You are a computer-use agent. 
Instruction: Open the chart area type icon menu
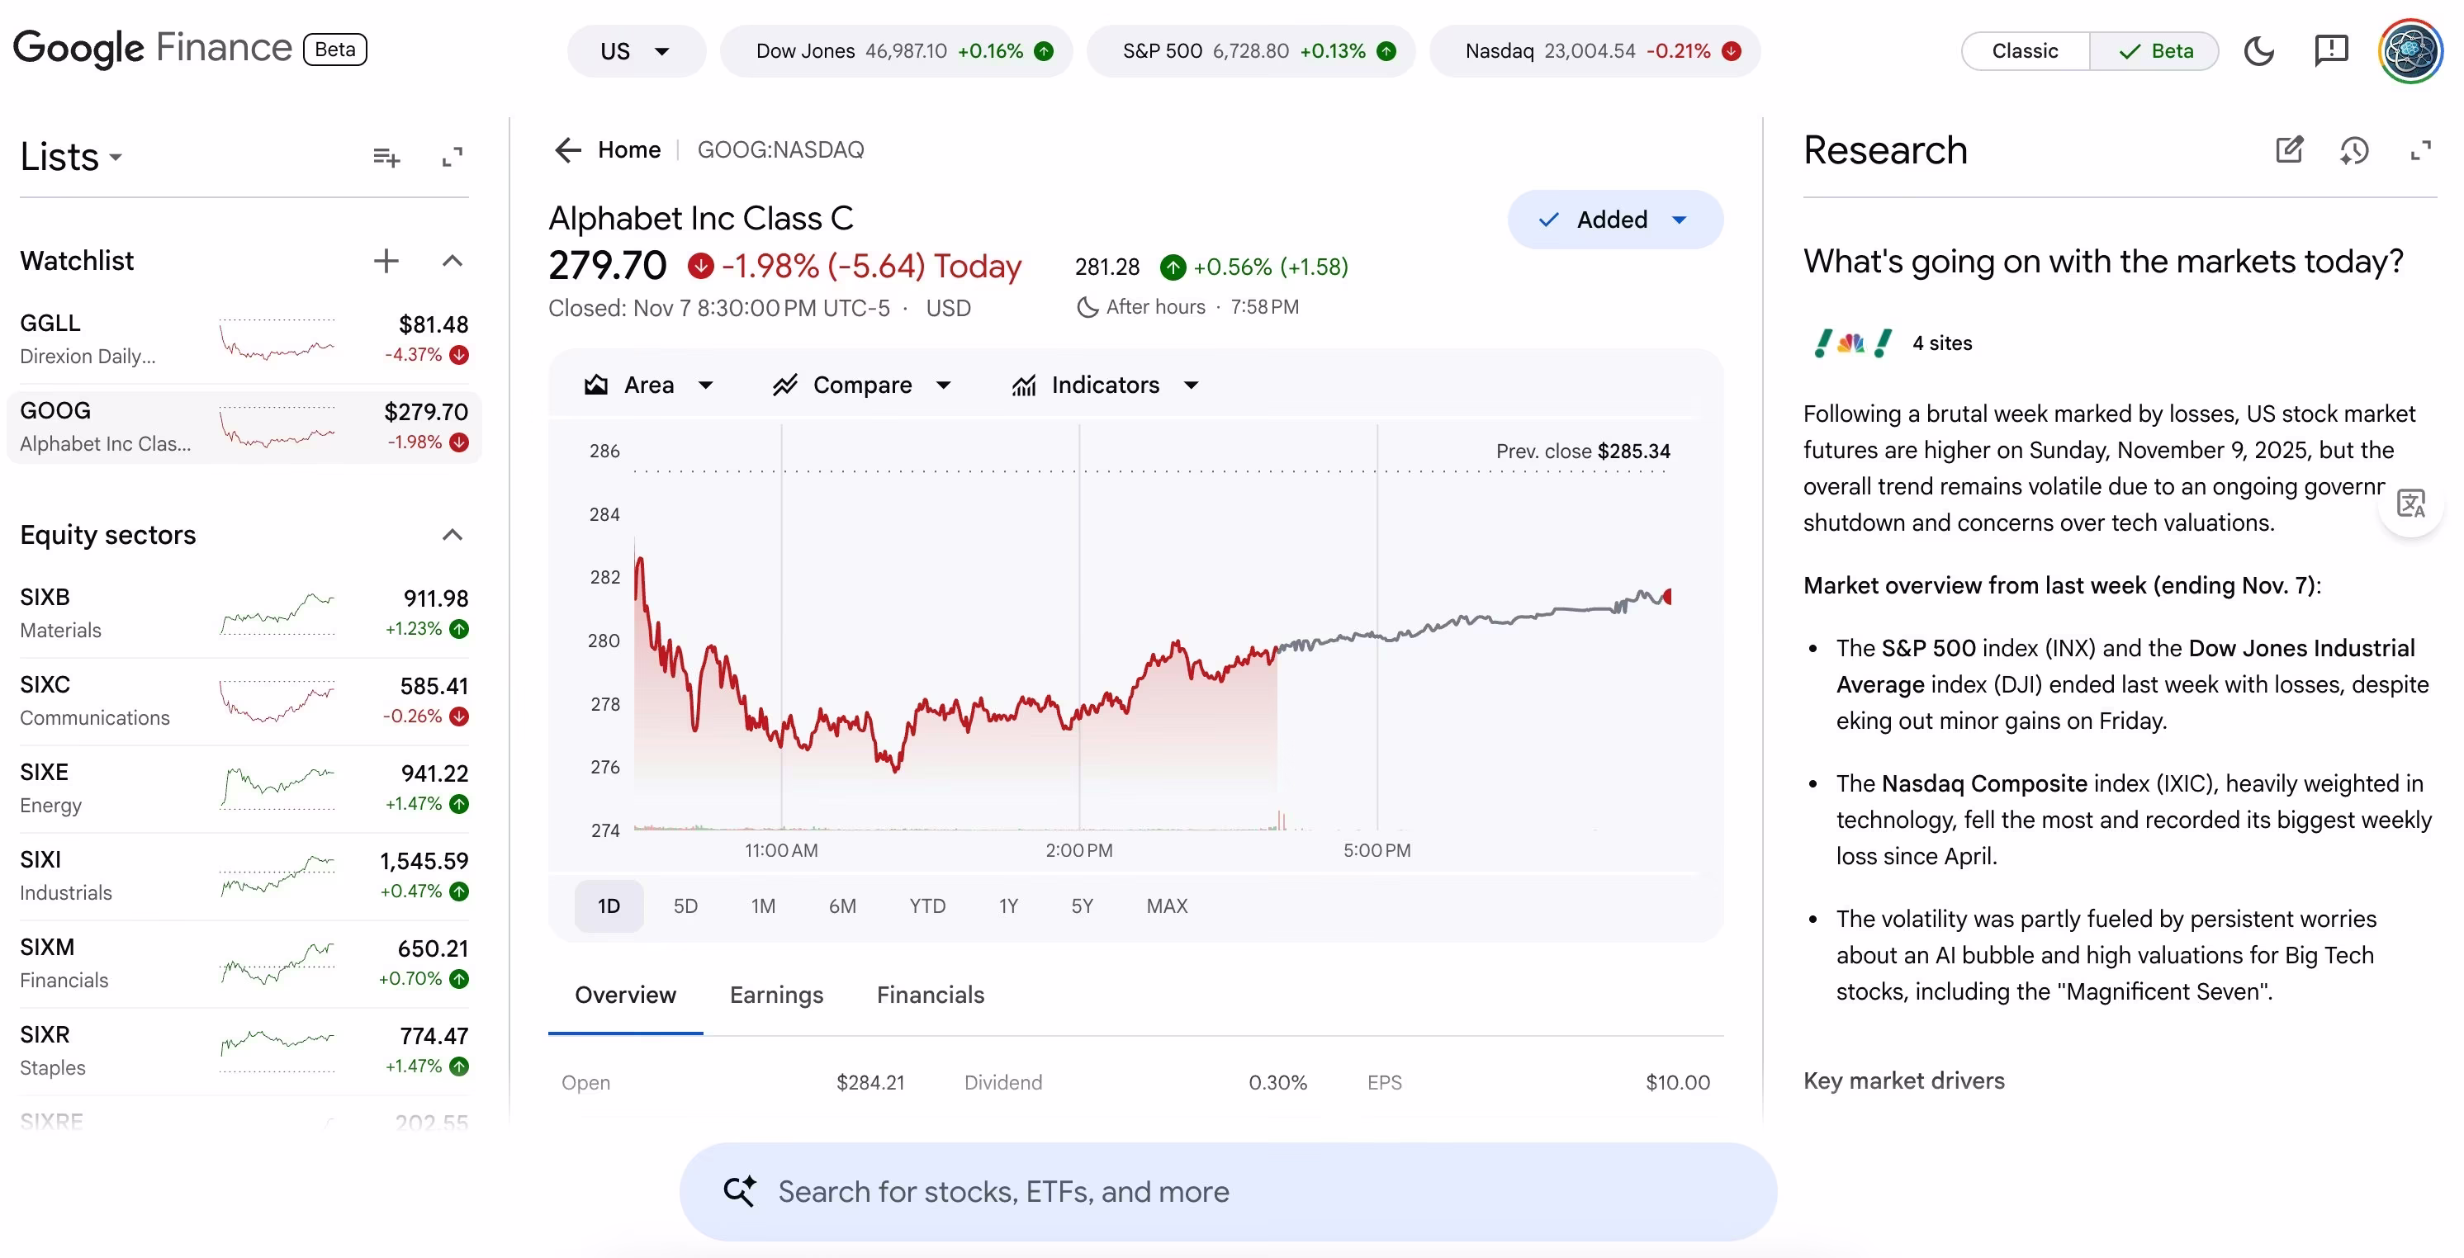click(x=595, y=385)
